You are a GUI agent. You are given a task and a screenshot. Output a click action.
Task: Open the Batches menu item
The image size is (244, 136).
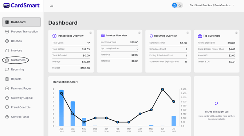[21, 41]
